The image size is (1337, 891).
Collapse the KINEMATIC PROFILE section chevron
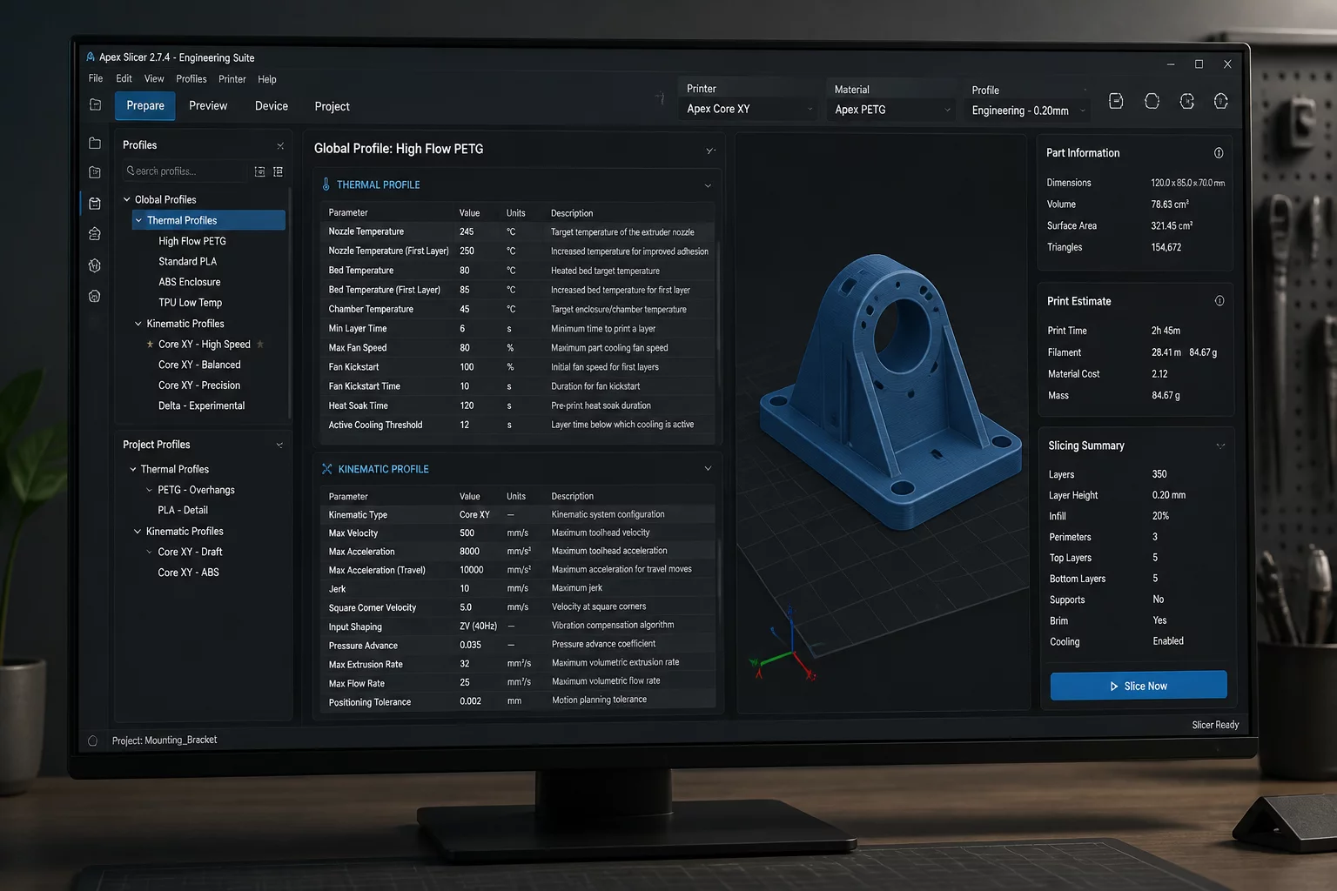click(708, 469)
